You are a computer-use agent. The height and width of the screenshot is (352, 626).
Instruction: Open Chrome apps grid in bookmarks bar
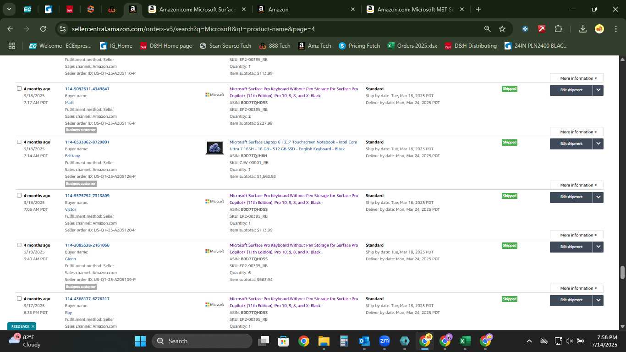point(12,46)
